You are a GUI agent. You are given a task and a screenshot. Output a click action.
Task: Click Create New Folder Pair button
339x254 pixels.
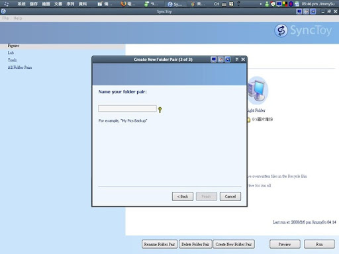coord(234,244)
